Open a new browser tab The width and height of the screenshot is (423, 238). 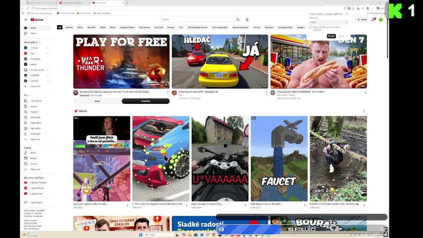tap(127, 3)
